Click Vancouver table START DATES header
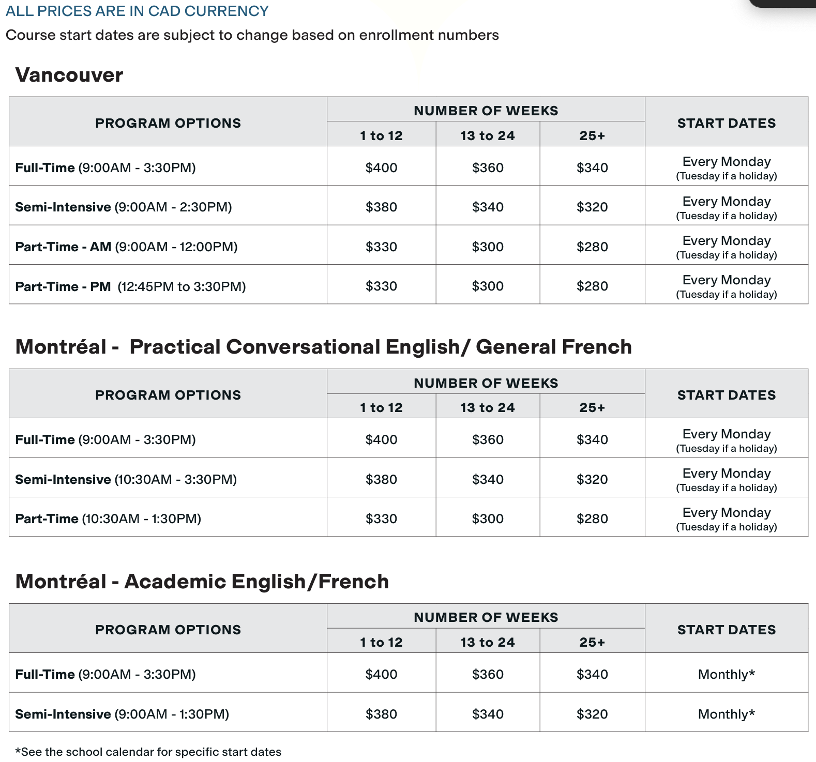This screenshot has height=762, width=816. (x=726, y=123)
